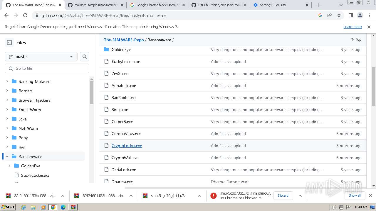The image size is (376, 211).
Task: Switch to the Google Chrome blocks tab
Action: [157, 5]
